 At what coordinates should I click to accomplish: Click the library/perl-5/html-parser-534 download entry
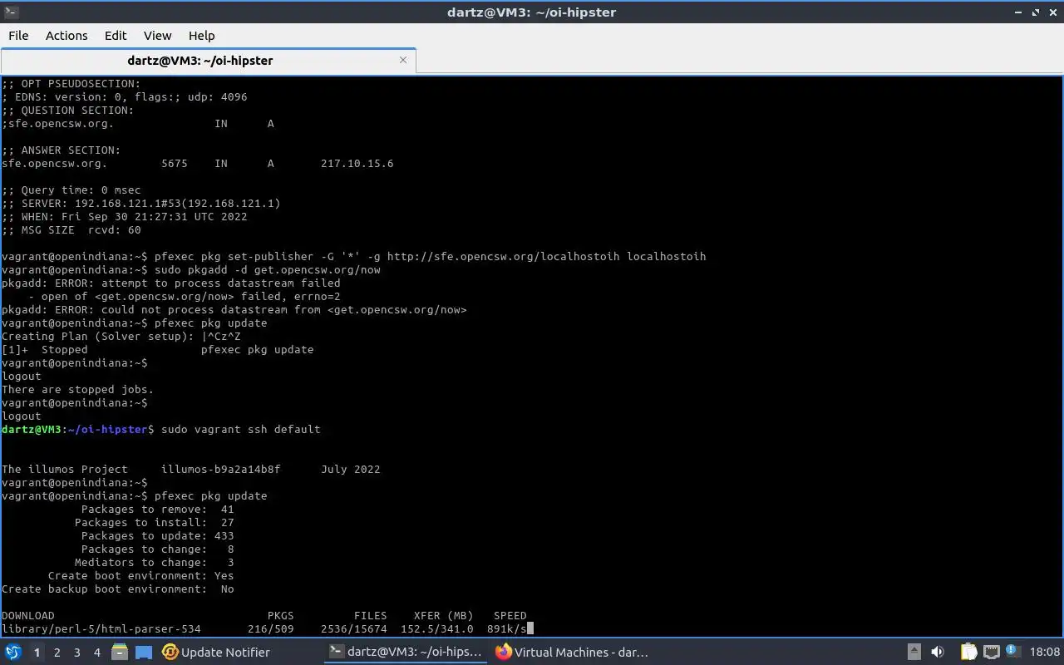(x=101, y=629)
